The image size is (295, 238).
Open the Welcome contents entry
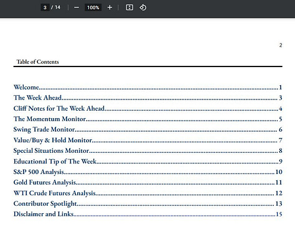pyautogui.click(x=147, y=87)
